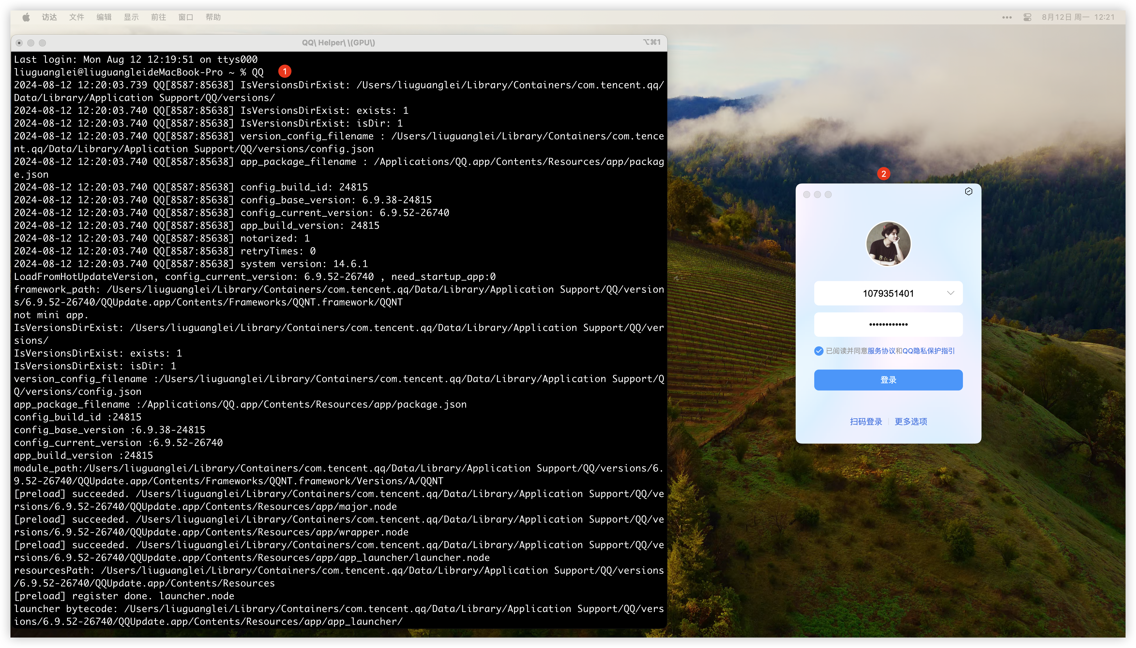
Task: Click the hexagon settings icon in QQ login
Action: 968,191
